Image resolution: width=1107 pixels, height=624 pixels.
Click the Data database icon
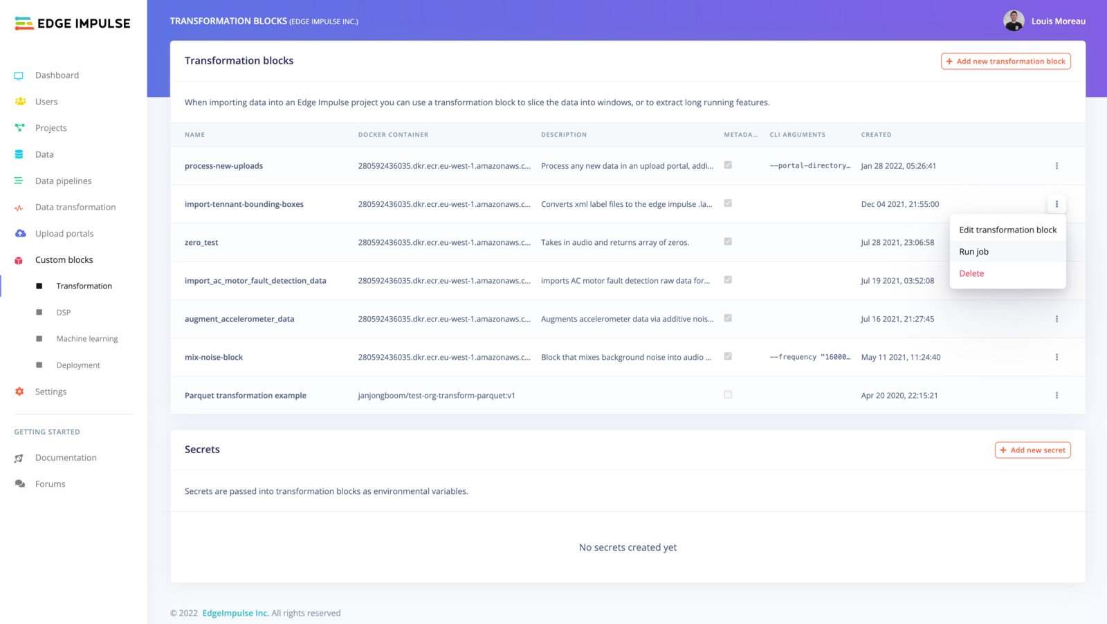19,154
